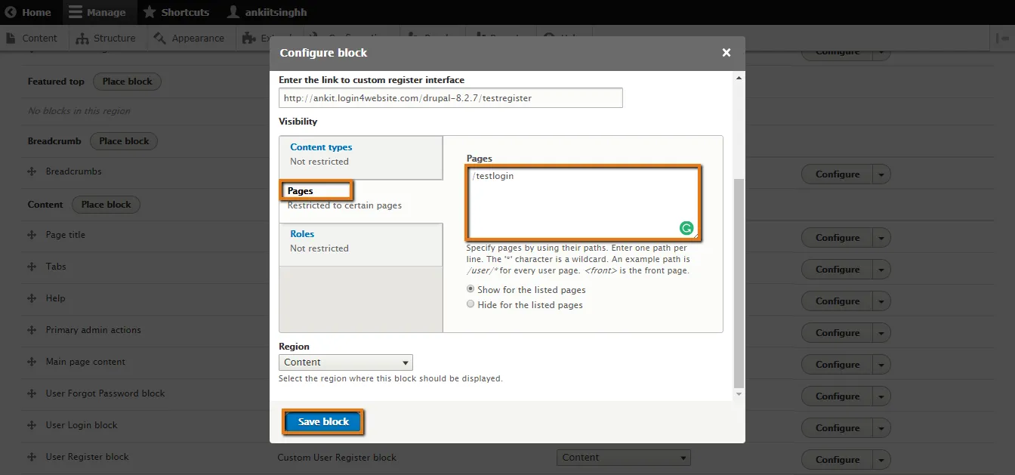Click the Grammarly icon in Pages textarea
The image size is (1015, 475).
(x=686, y=228)
